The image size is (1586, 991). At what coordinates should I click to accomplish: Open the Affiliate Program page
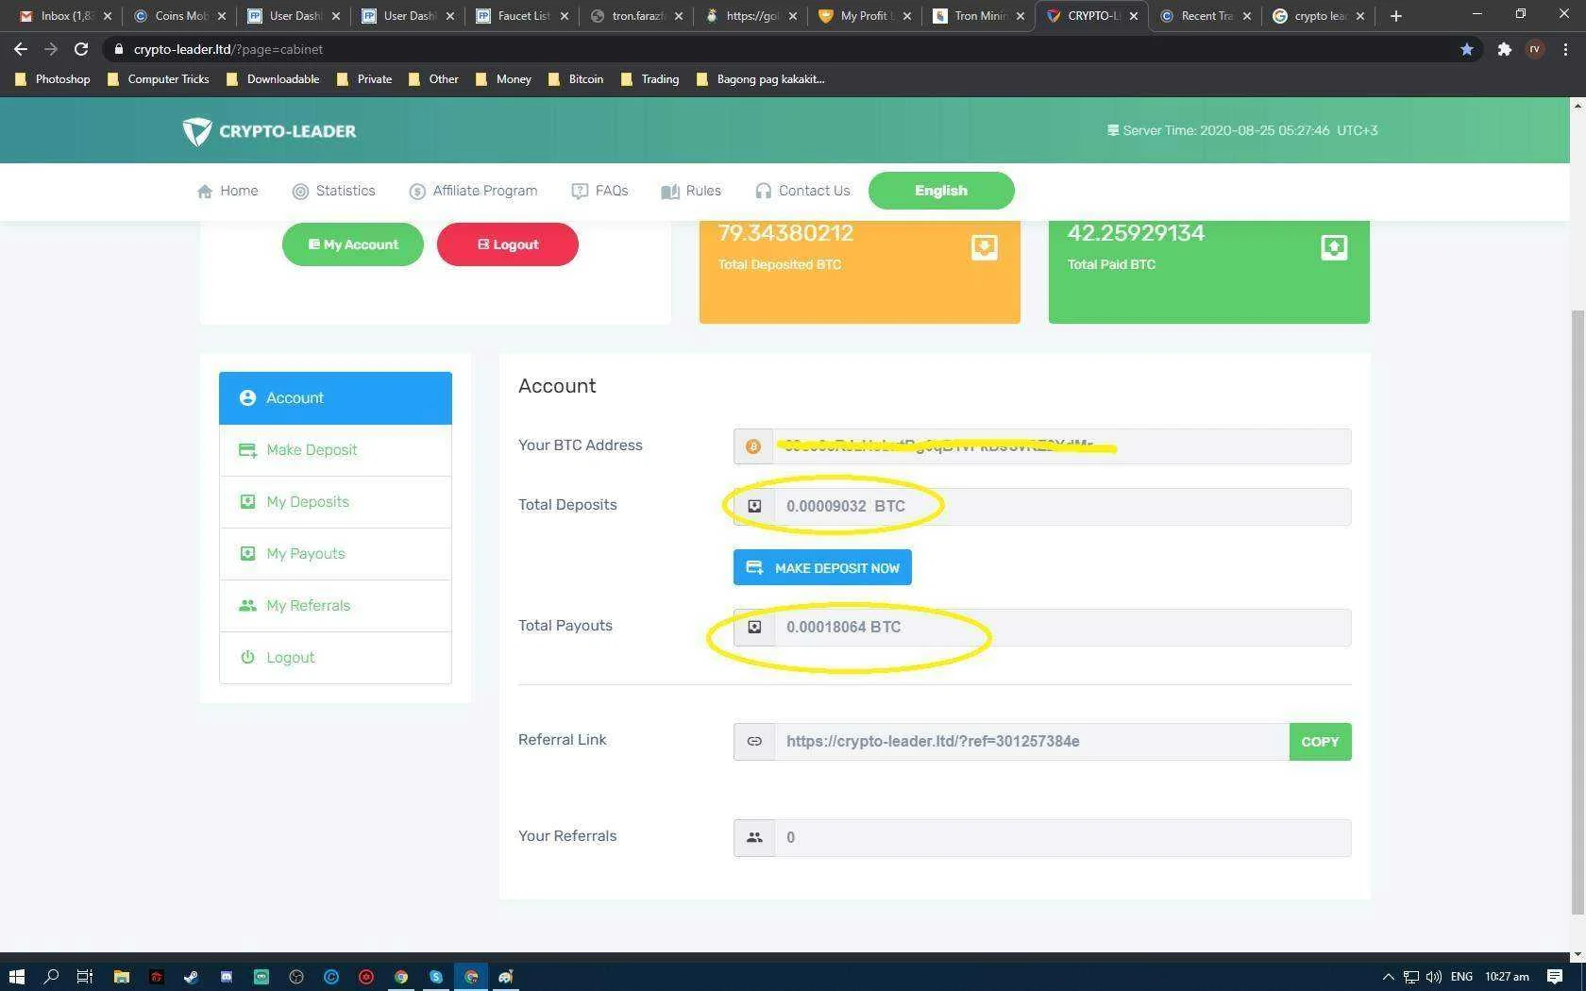click(473, 191)
